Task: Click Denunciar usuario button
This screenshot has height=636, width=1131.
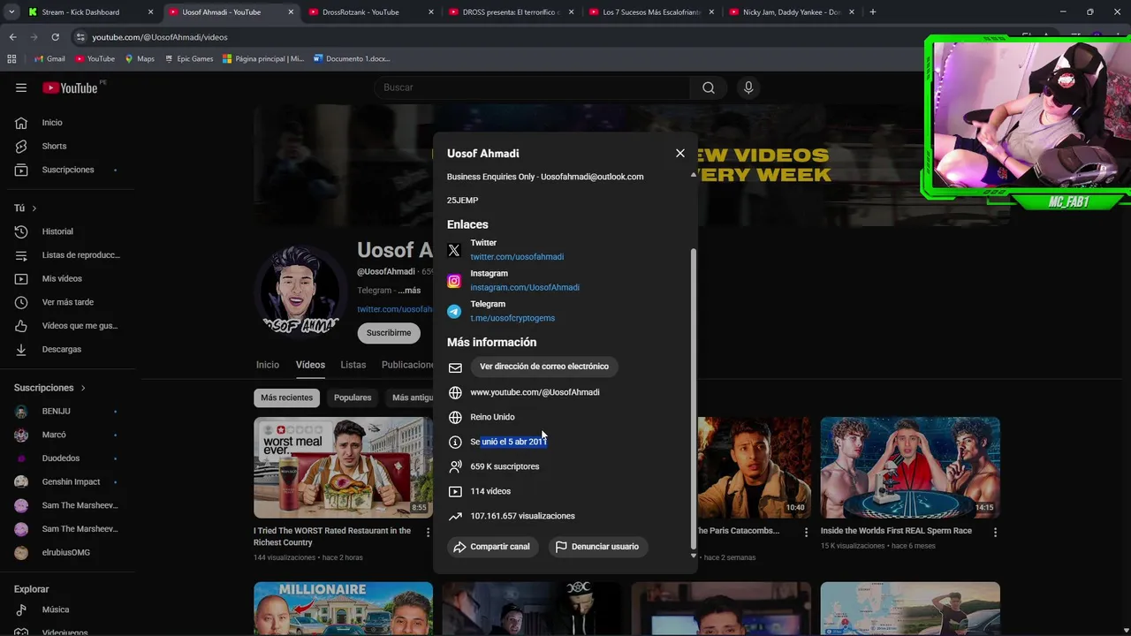Action: pos(597,547)
